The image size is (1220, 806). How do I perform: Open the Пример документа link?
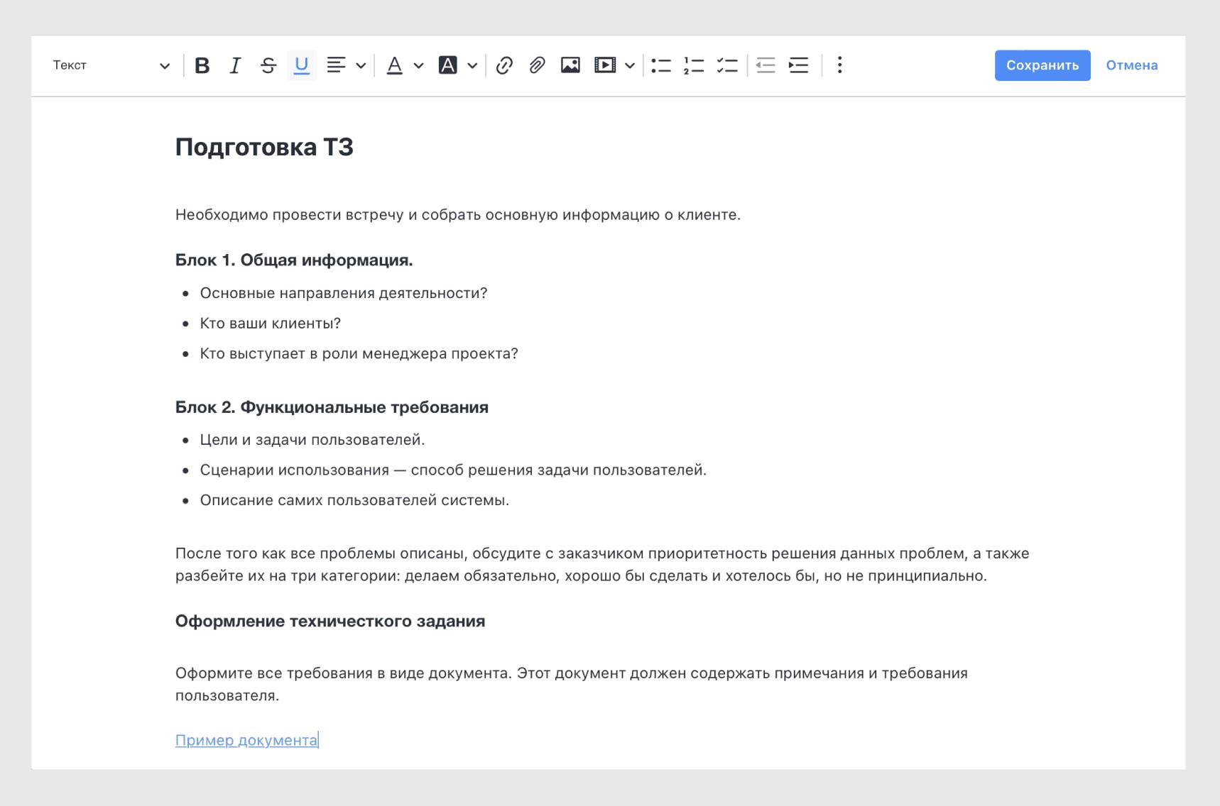pyautogui.click(x=245, y=739)
